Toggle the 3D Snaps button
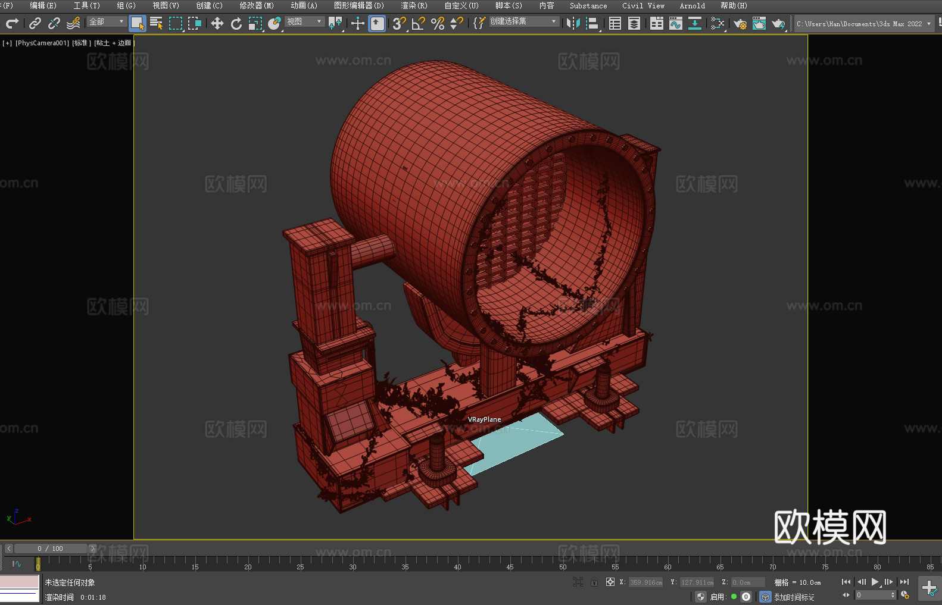The image size is (942, 605). [399, 23]
